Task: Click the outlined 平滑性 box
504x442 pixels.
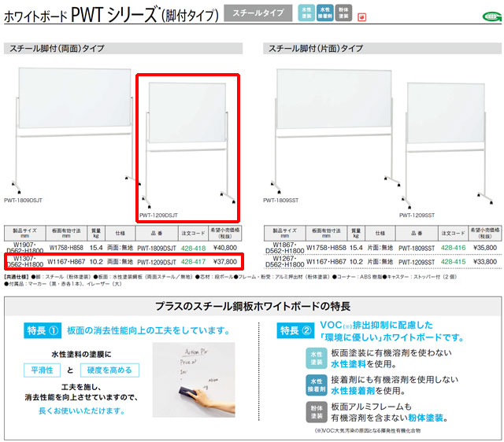Action: tap(42, 370)
